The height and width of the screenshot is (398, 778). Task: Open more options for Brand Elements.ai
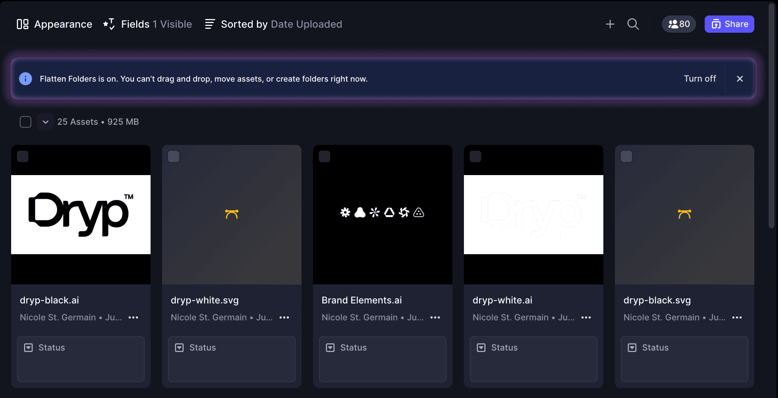[x=435, y=317]
